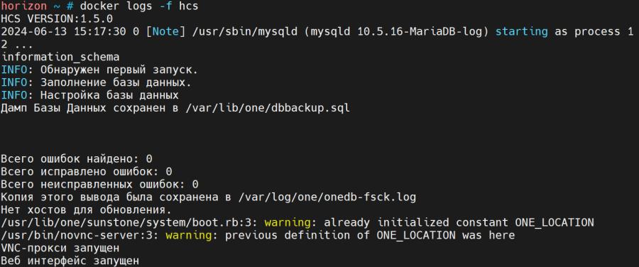Click the 'Веб интерфейс запущен' line
The width and height of the screenshot is (639, 267).
(70, 261)
